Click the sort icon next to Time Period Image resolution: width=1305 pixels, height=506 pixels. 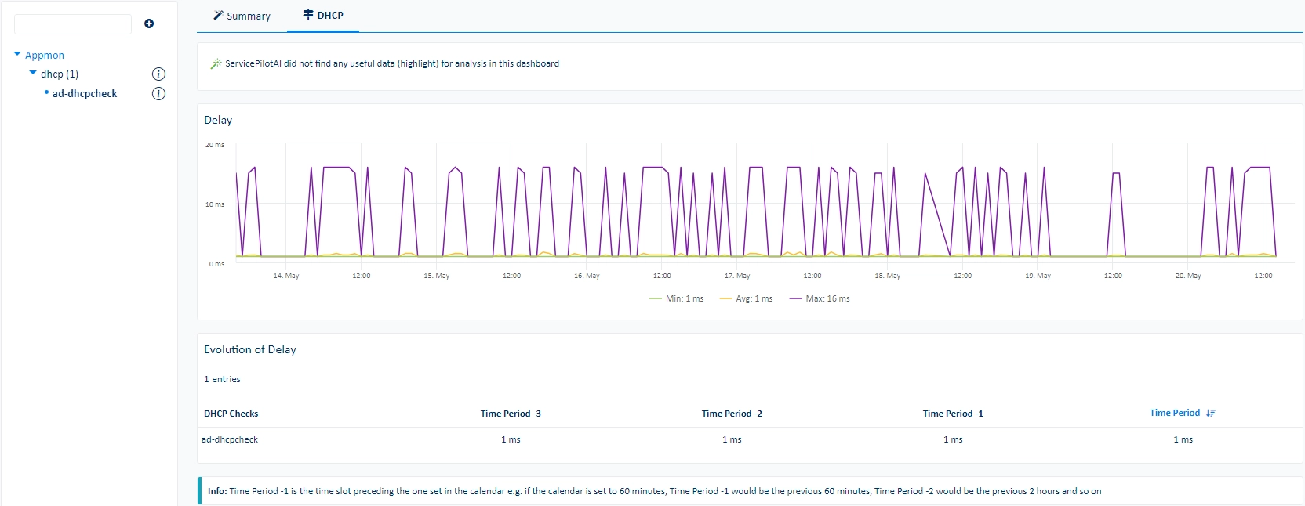1211,413
